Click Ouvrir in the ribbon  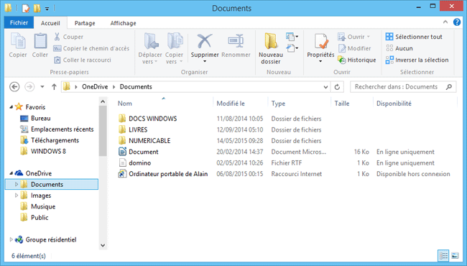pos(353,37)
